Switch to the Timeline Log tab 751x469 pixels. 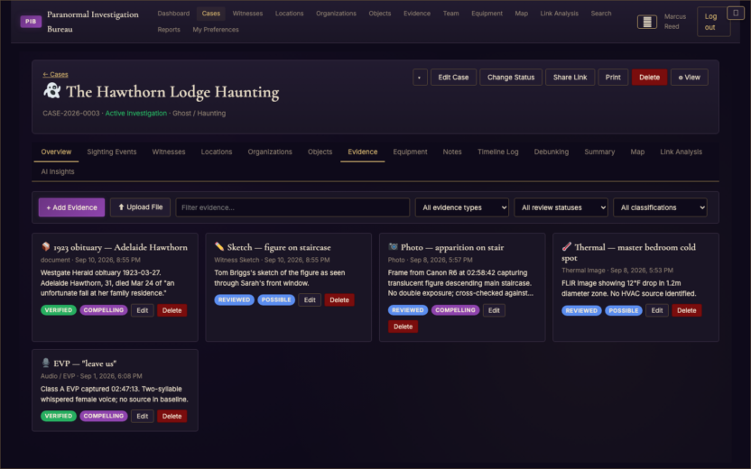tap(497, 152)
